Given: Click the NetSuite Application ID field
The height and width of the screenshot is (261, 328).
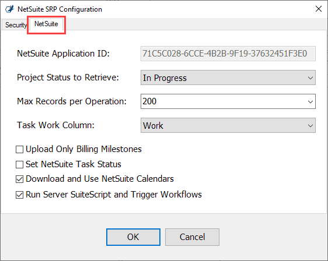Looking at the screenshot, I should coord(228,54).
